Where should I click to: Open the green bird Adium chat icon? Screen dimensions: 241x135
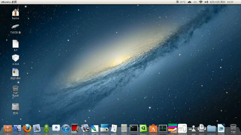46,128
